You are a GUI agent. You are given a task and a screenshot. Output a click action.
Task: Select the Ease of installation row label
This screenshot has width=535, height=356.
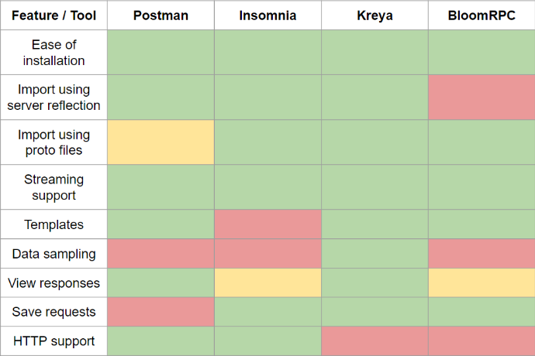click(54, 53)
